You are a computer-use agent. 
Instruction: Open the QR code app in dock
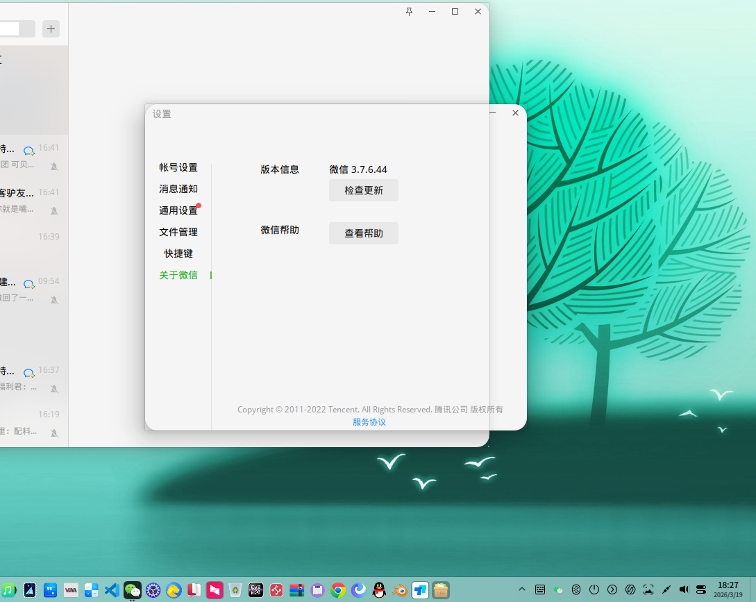pos(256,590)
